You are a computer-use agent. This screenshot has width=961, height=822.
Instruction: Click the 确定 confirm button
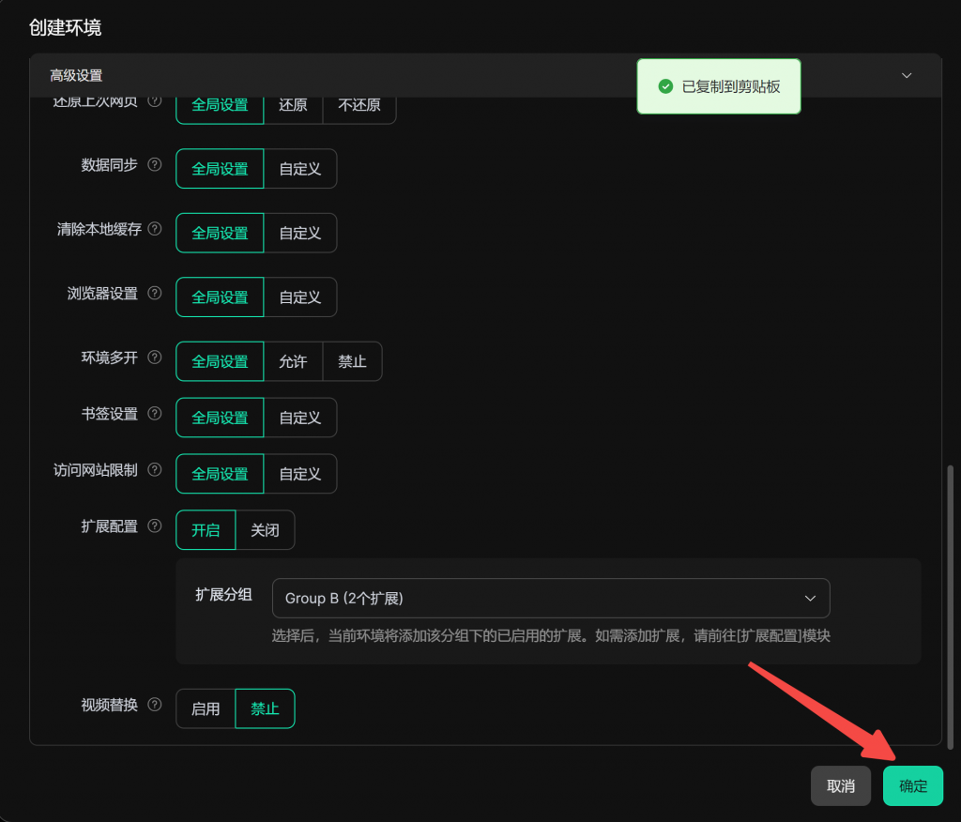click(912, 786)
